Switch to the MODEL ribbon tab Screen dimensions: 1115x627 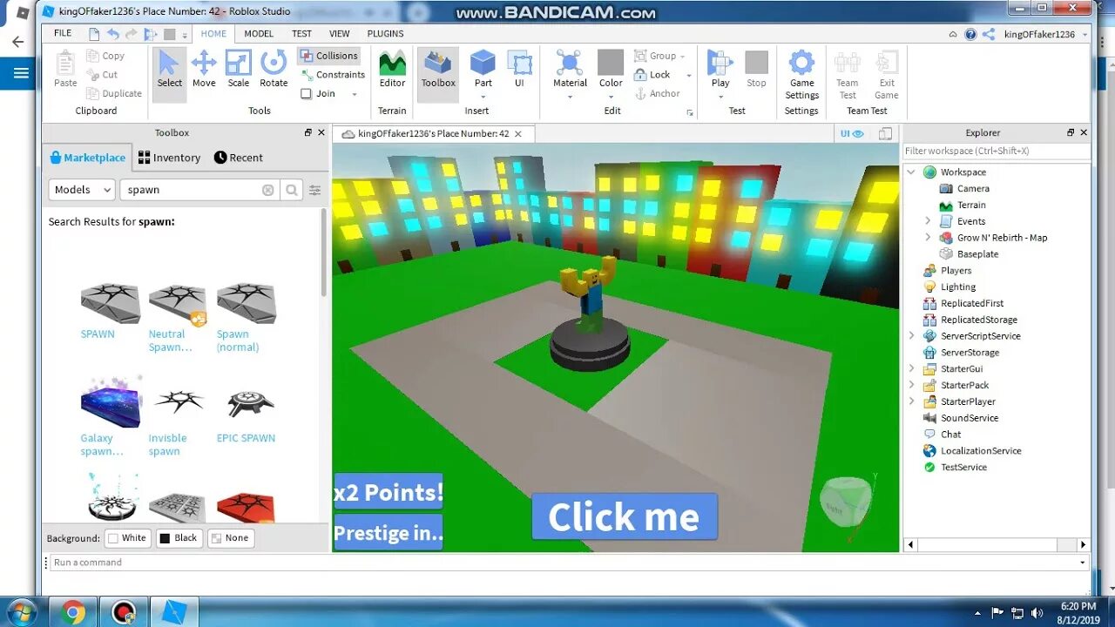[x=259, y=33]
